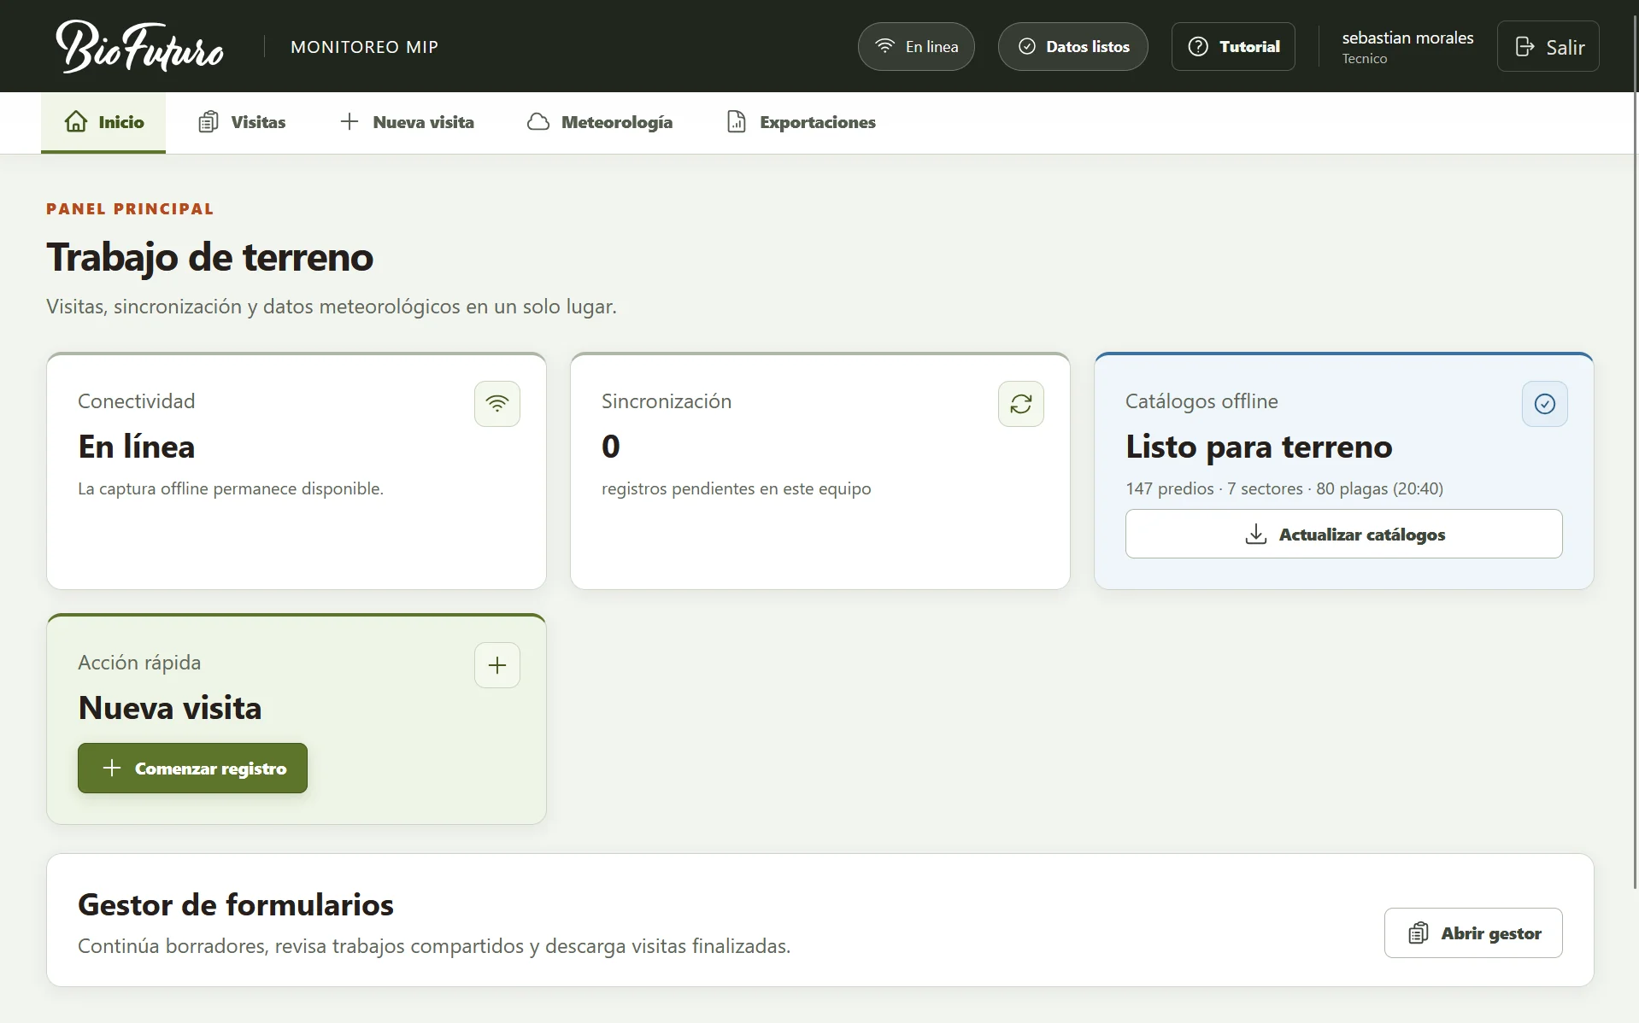Click the clipboard icon in Abrir gestor button
The width and height of the screenshot is (1639, 1023).
(1419, 933)
